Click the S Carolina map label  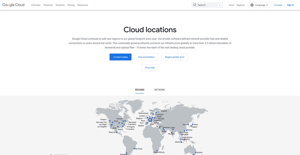tap(130, 129)
